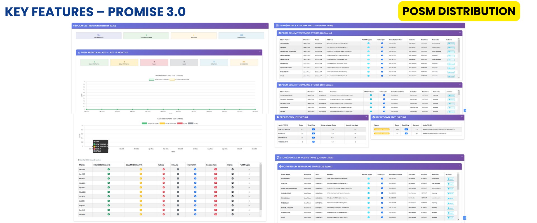The width and height of the screenshot is (537, 223).
Task: Open Details for TK CAHAYA ABADI store
Action: coord(451,96)
